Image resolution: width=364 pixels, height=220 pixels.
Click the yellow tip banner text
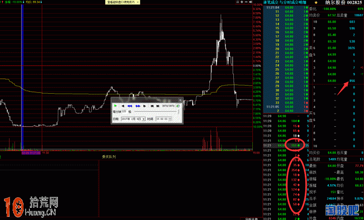click(121, 2)
